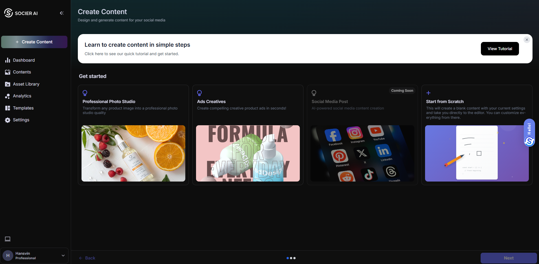Viewport: 539px width, 264px height.
Task: Click the "Learn to create content in simple steps" heading
Action: point(137,45)
